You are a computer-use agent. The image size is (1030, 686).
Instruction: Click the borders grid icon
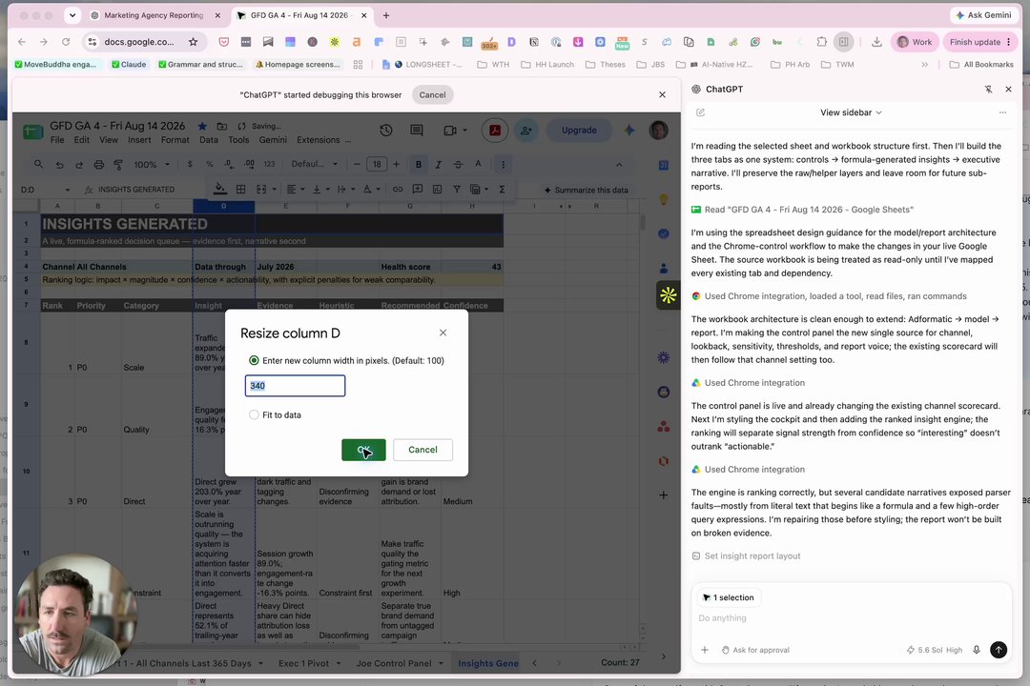pyautogui.click(x=240, y=189)
